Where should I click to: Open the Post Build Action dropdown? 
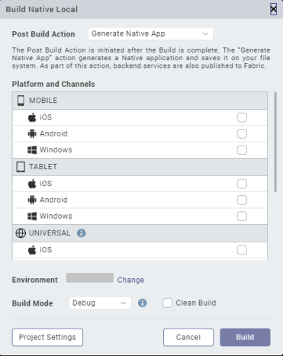pyautogui.click(x=150, y=34)
